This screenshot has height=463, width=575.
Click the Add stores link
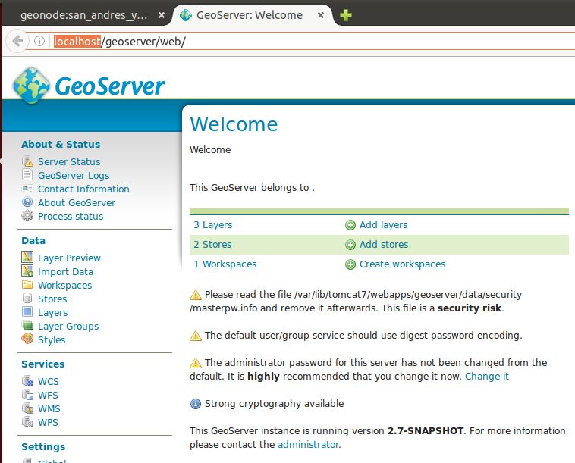[x=384, y=244]
